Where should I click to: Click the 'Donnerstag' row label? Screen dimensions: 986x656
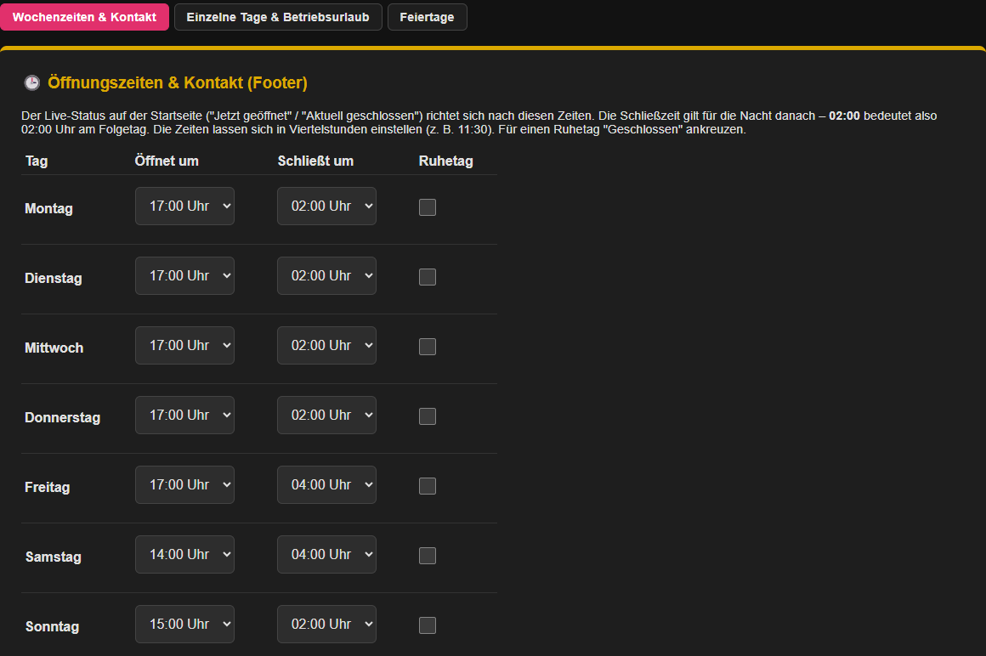(63, 418)
